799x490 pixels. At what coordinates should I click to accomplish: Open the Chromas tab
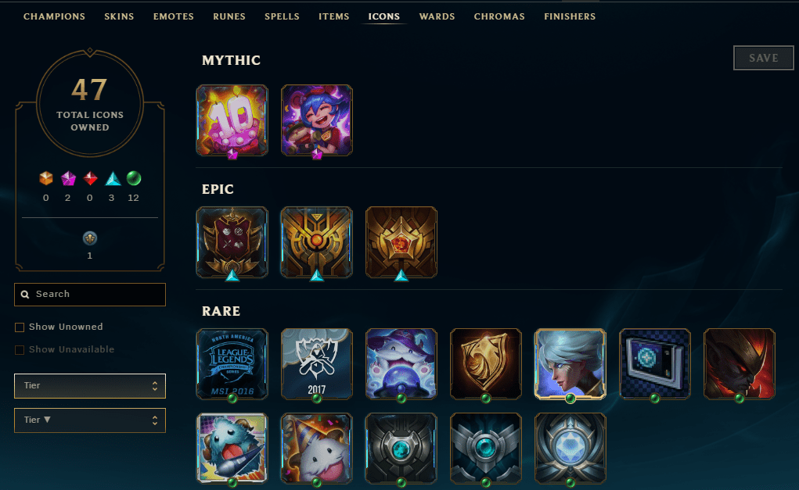pos(499,16)
